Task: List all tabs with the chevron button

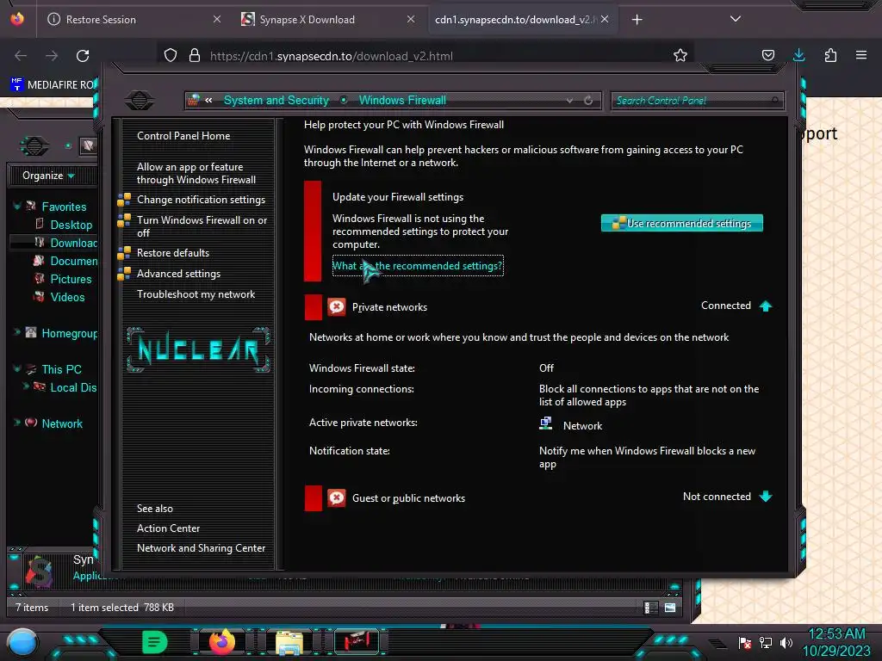Action: [735, 19]
